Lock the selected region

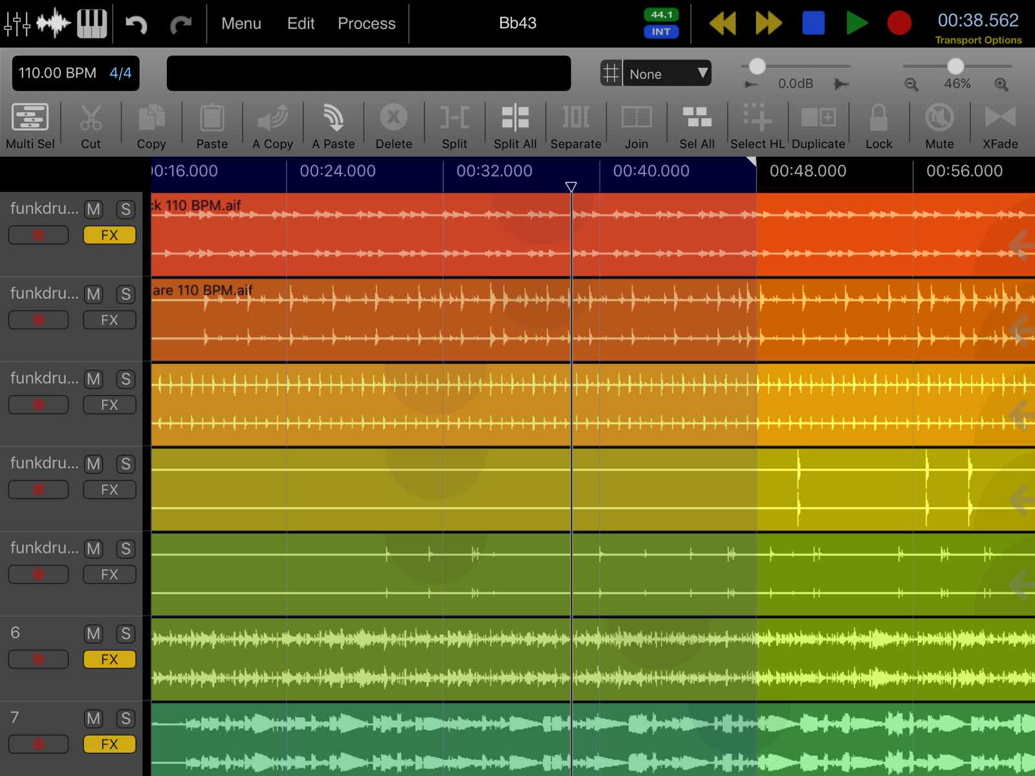[x=878, y=126]
